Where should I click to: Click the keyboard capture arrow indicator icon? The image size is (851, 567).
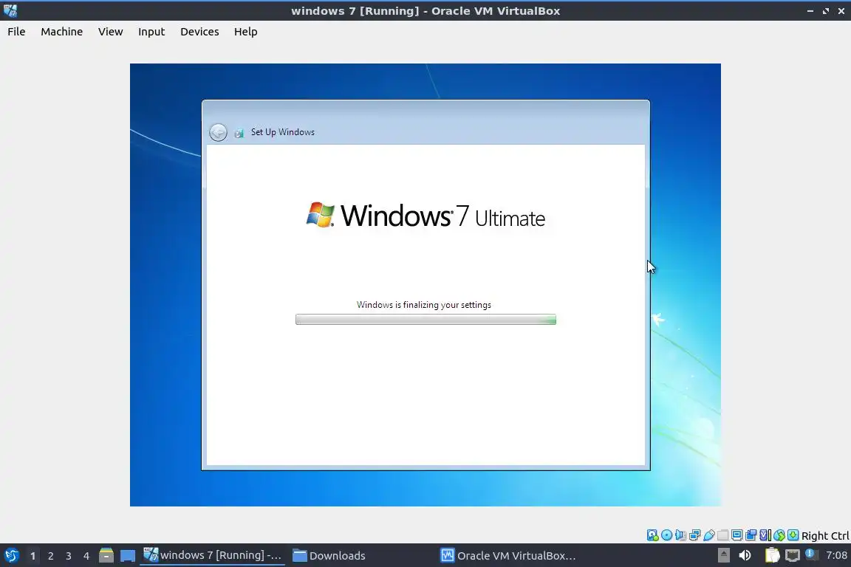793,535
